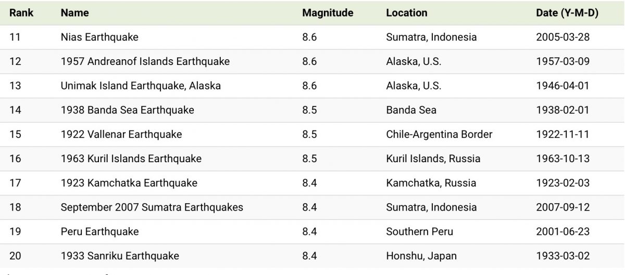Click the Location column header
Viewport: 625px width, 275px height.
tap(407, 13)
